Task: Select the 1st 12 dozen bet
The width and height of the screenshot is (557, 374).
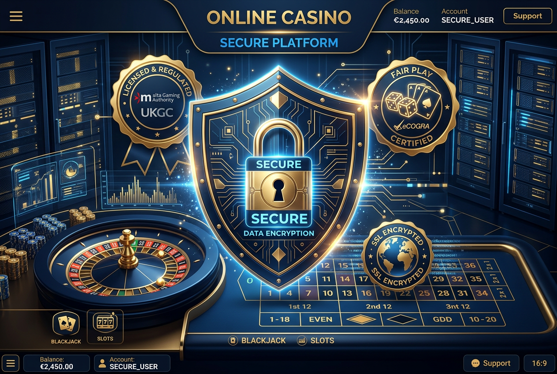Action: tap(300, 306)
